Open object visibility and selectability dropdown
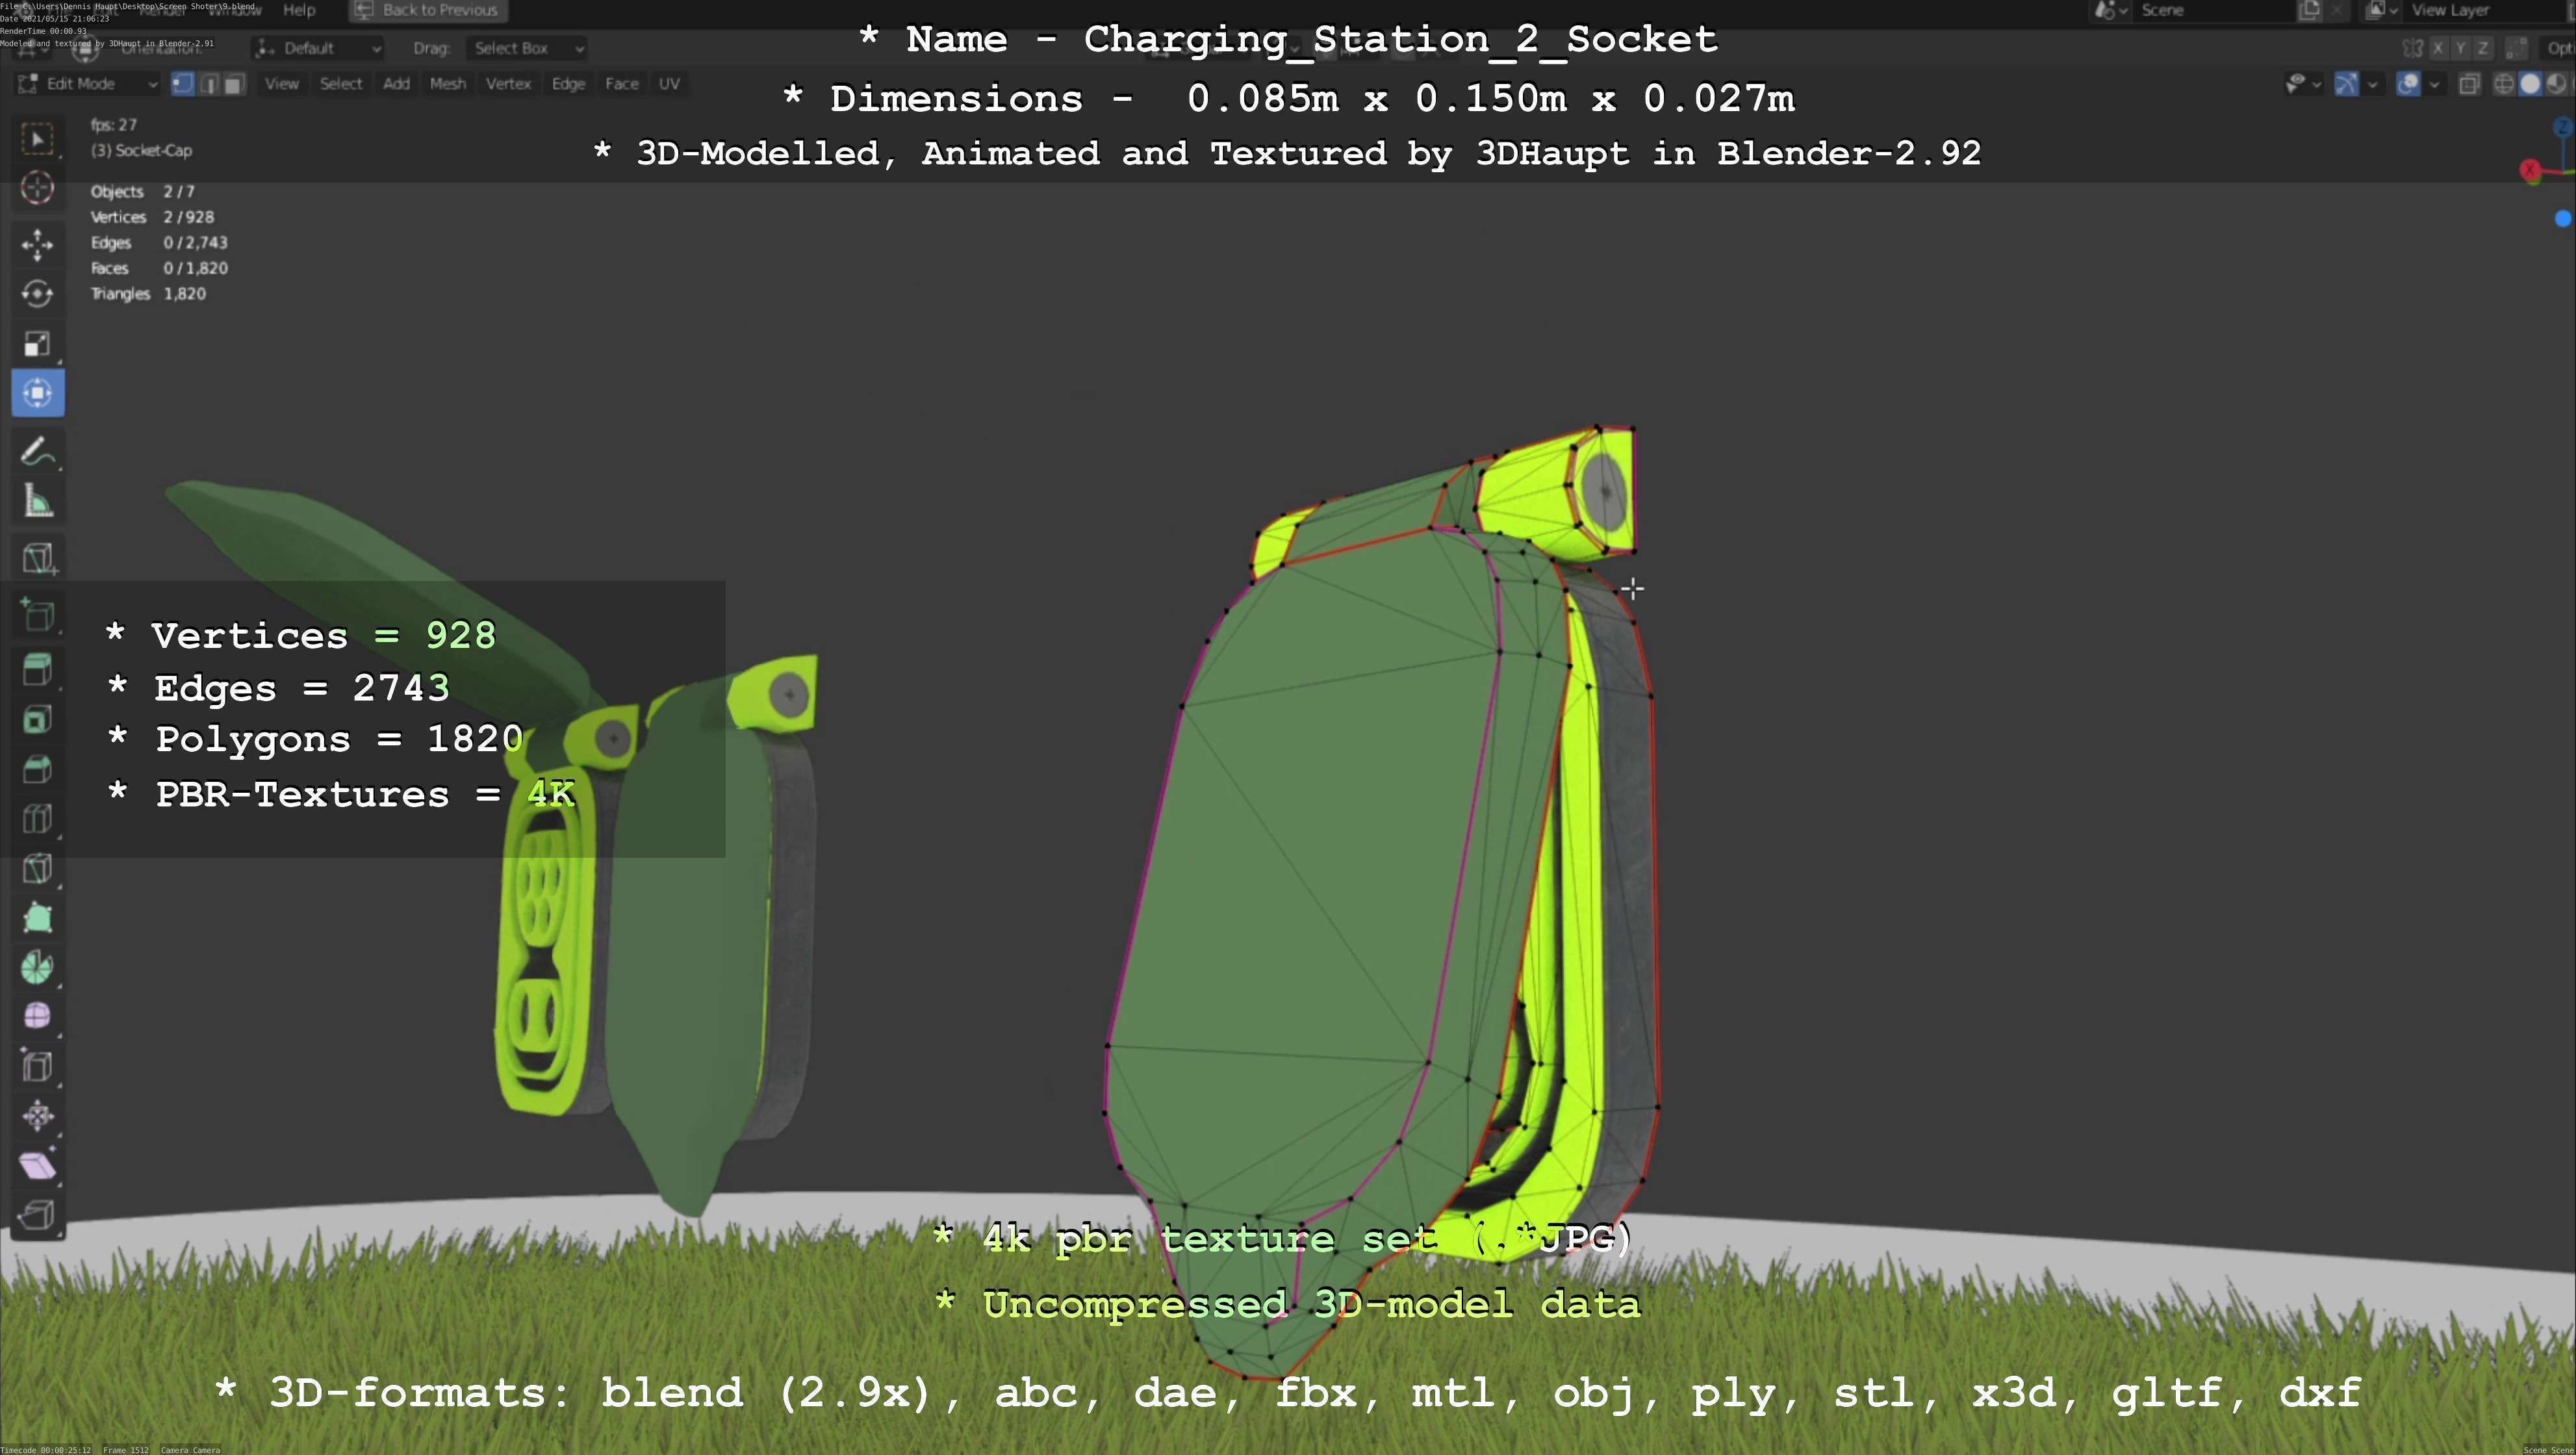This screenshot has width=2576, height=1455. coord(2303,84)
